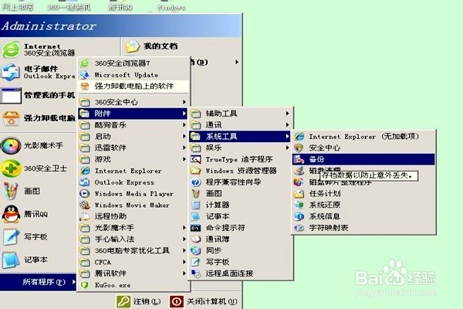
Task: Click the 任务计划 icon
Action: pos(299,194)
